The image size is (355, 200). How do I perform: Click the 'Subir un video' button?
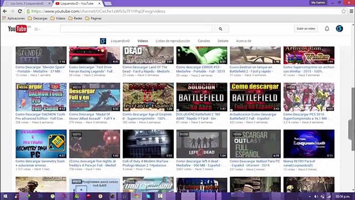point(306,29)
